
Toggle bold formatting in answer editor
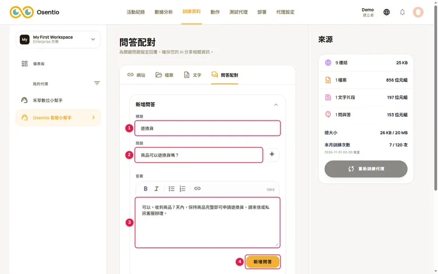click(x=146, y=189)
